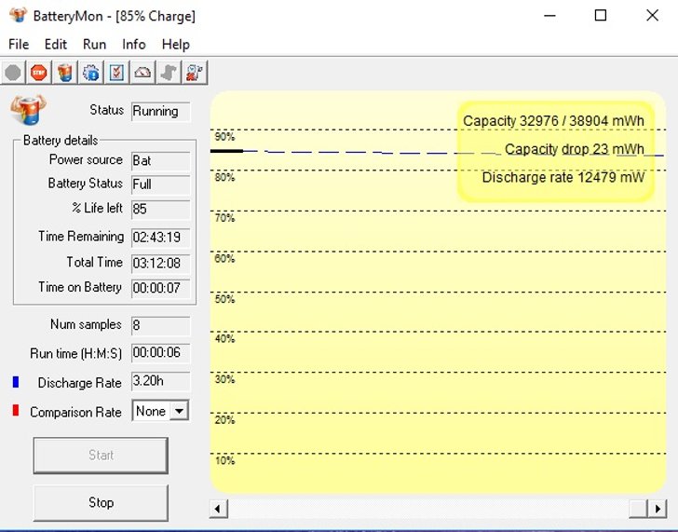This screenshot has height=532, width=678.
Task: Open the Info menu
Action: 133,44
